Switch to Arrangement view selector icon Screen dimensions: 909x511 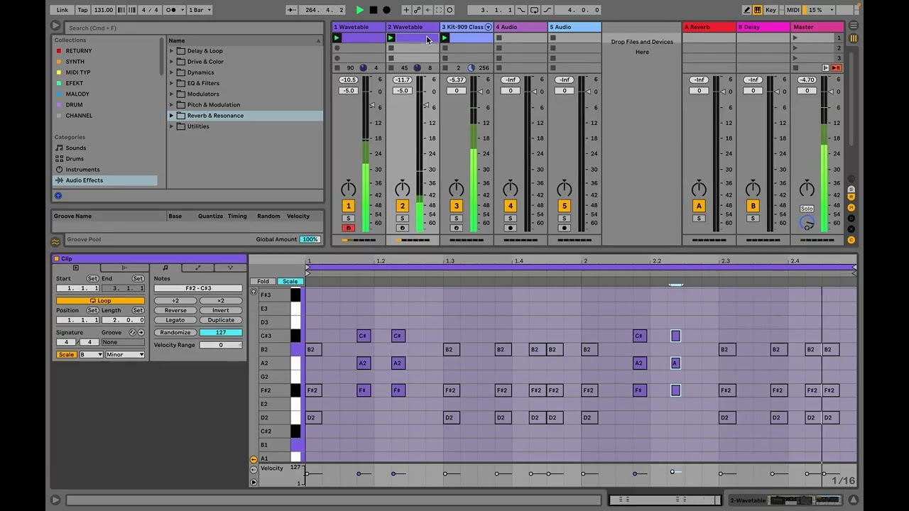point(853,27)
